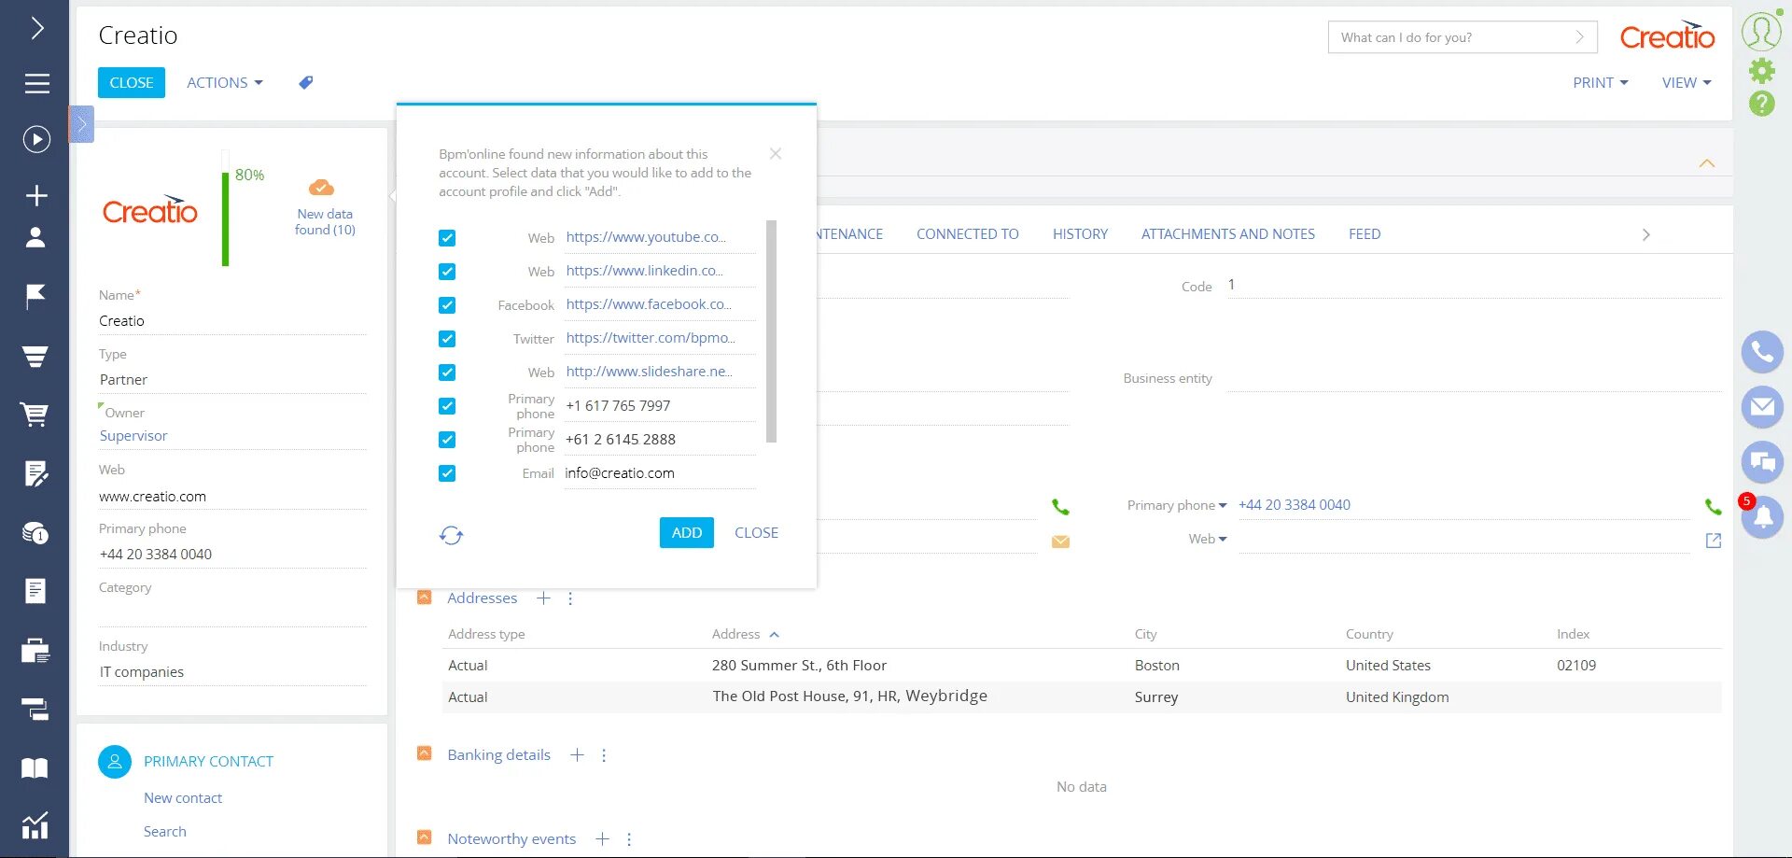Open the Supervisor owner link
Screen dimensions: 1792x858
tap(133, 436)
